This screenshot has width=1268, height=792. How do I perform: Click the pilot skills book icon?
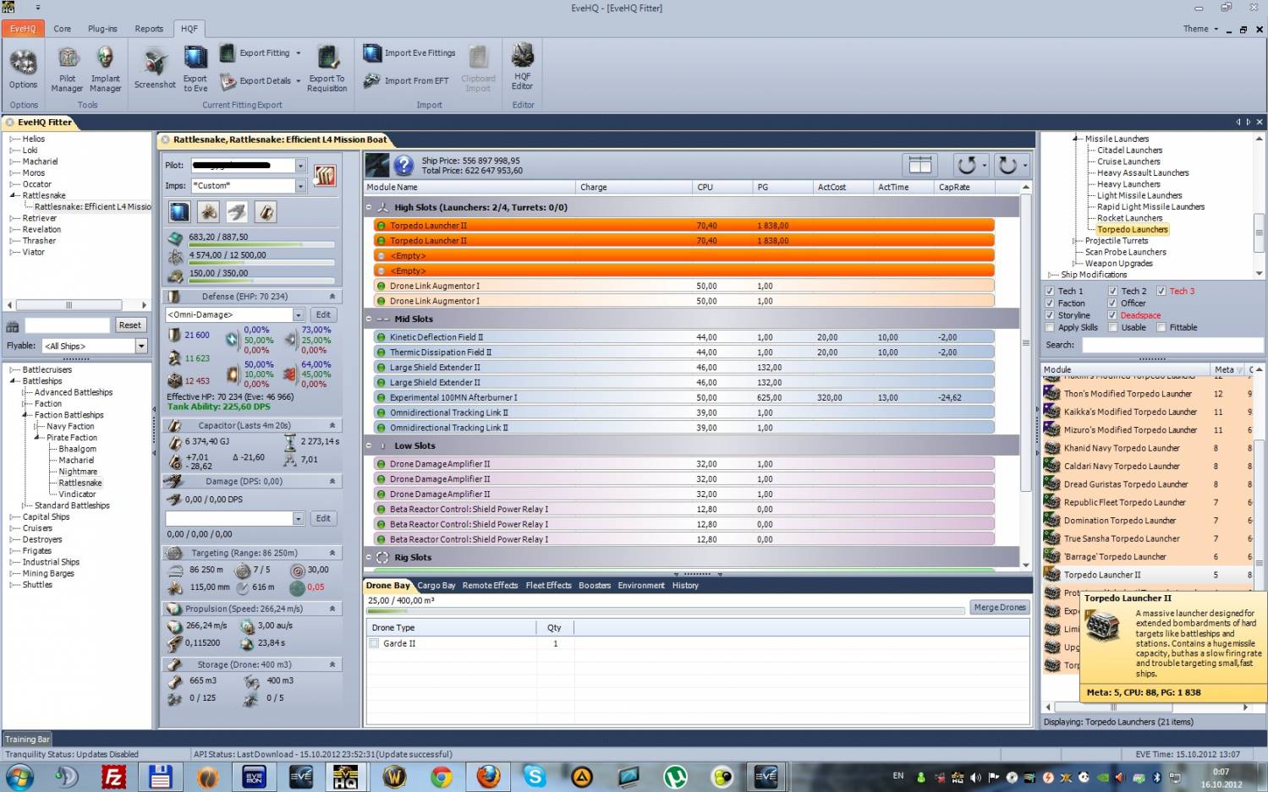[325, 175]
